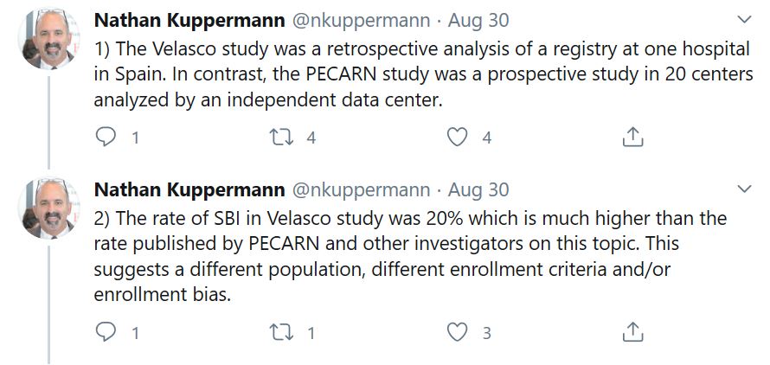Open @nkuppermann handle on the second tweet
This screenshot has width=770, height=365.
(x=362, y=189)
